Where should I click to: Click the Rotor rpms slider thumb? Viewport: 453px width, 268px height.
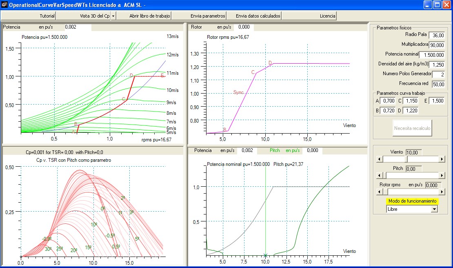[x=385, y=192]
